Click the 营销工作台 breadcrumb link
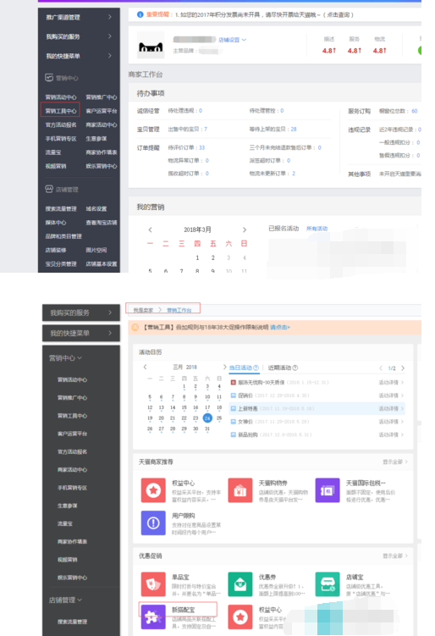 coord(179,310)
